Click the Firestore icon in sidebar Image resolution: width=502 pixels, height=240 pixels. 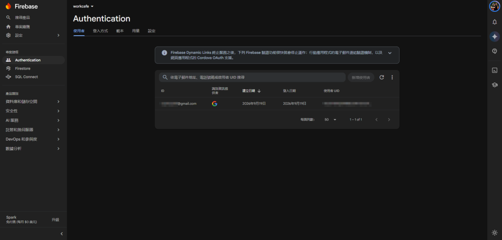pyautogui.click(x=8, y=69)
